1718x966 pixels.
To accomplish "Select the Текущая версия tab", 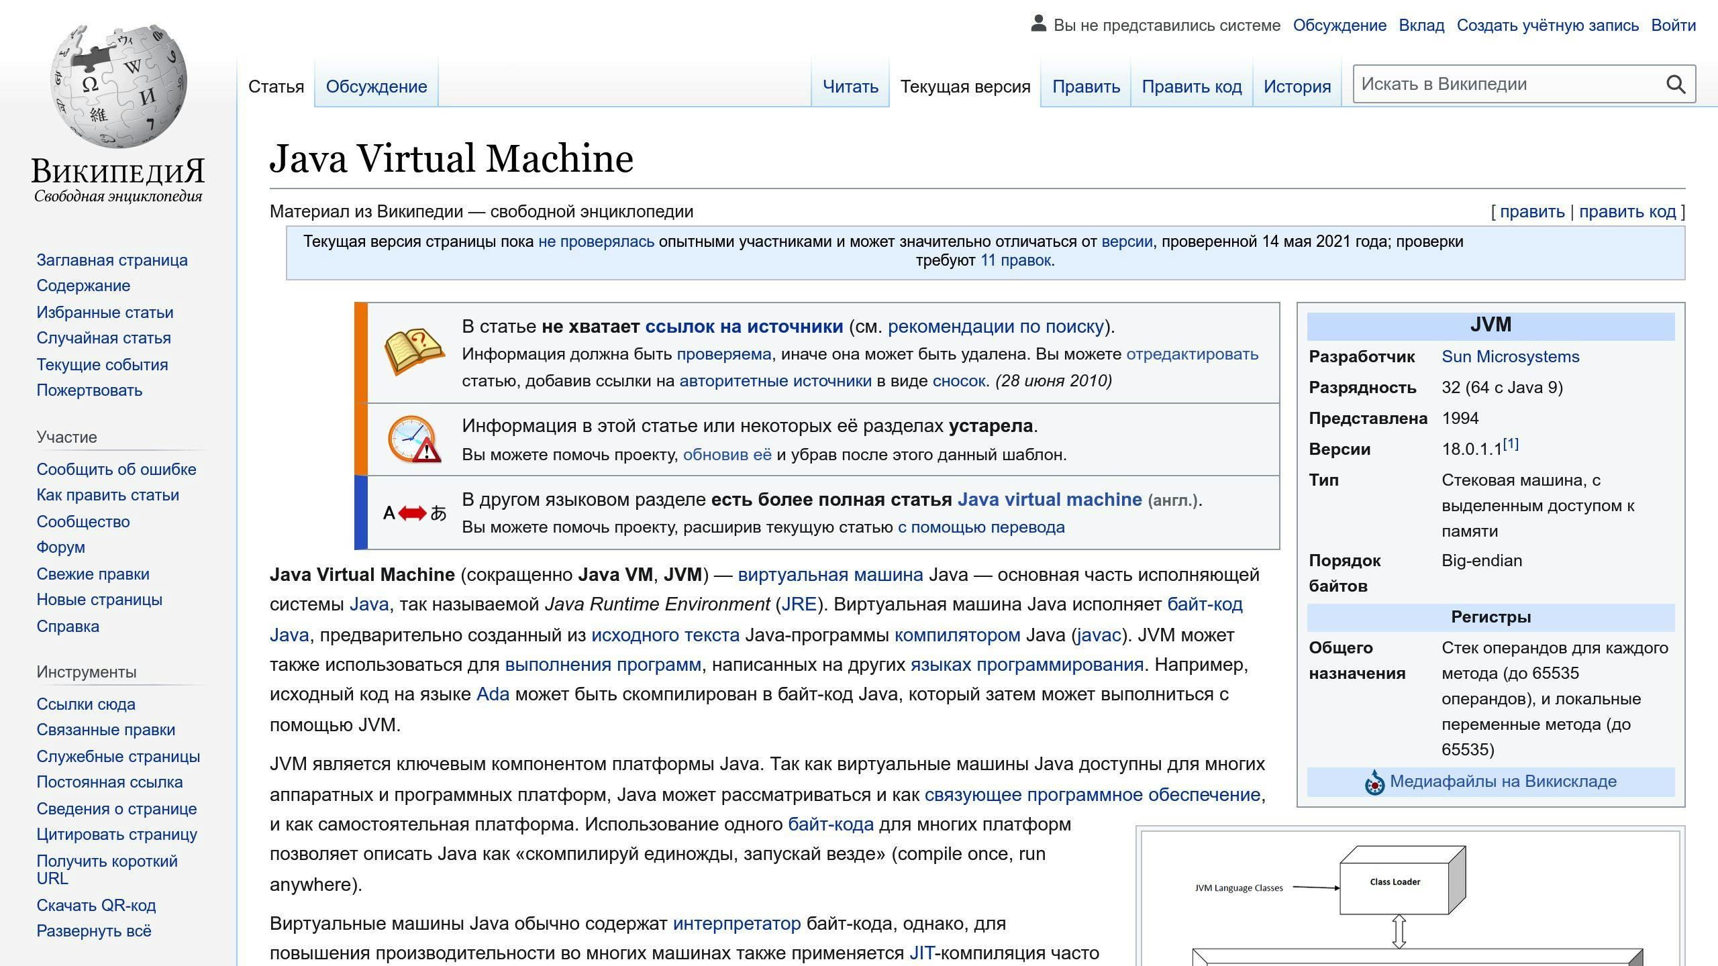I will 965,87.
